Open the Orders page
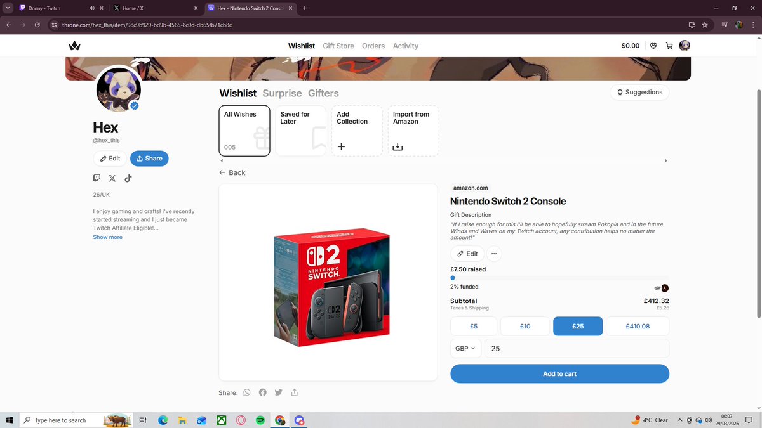762x428 pixels. pos(373,46)
